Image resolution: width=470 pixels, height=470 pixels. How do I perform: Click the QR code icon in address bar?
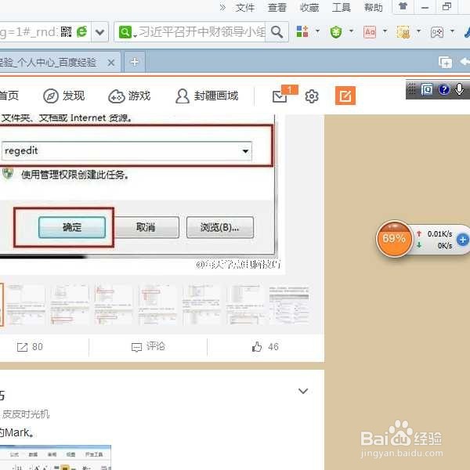click(67, 32)
